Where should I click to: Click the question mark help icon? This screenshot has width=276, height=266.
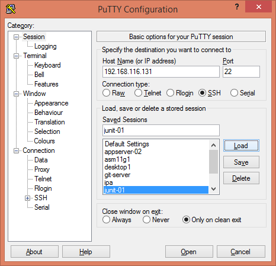(x=237, y=7)
